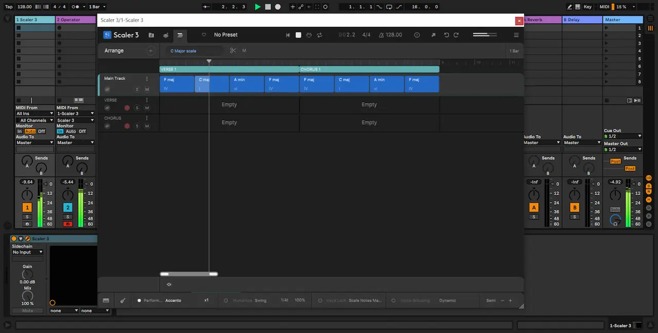The width and height of the screenshot is (658, 333).
Task: Decrease semitones with minus button
Action: pos(502,300)
